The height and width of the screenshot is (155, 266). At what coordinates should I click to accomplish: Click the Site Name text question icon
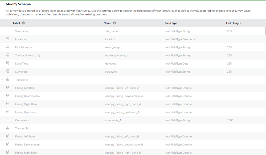(x=7, y=31)
